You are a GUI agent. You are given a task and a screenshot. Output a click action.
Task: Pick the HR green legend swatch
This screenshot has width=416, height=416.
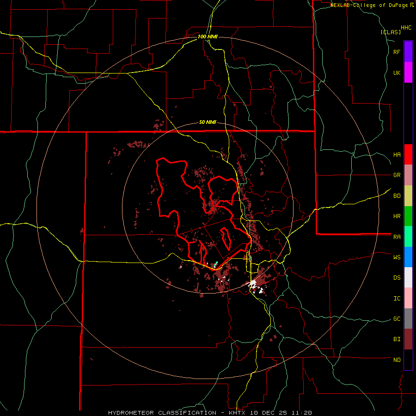[408, 216]
